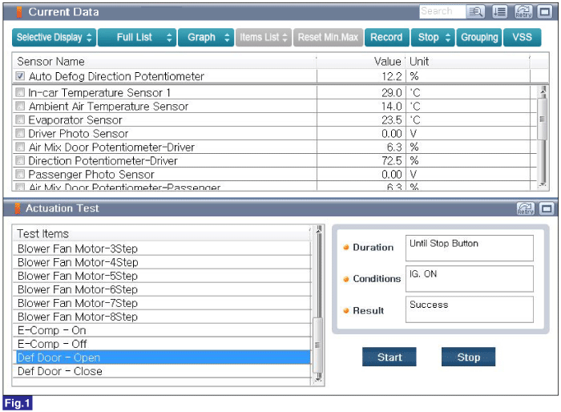Maximize the Actuation Test panel
The height and width of the screenshot is (412, 561).
pyautogui.click(x=547, y=208)
